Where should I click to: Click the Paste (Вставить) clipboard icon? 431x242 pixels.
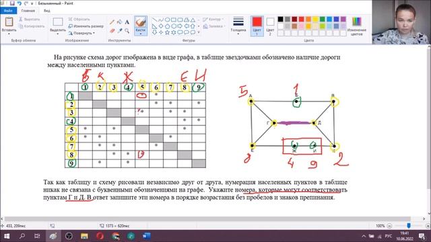coord(9,22)
